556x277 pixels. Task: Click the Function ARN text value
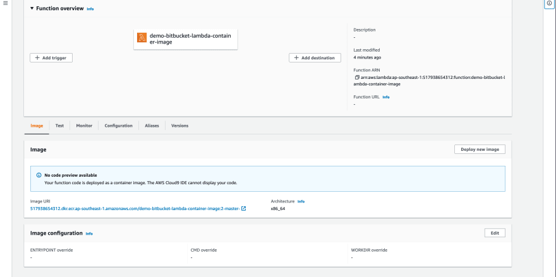pyautogui.click(x=430, y=81)
